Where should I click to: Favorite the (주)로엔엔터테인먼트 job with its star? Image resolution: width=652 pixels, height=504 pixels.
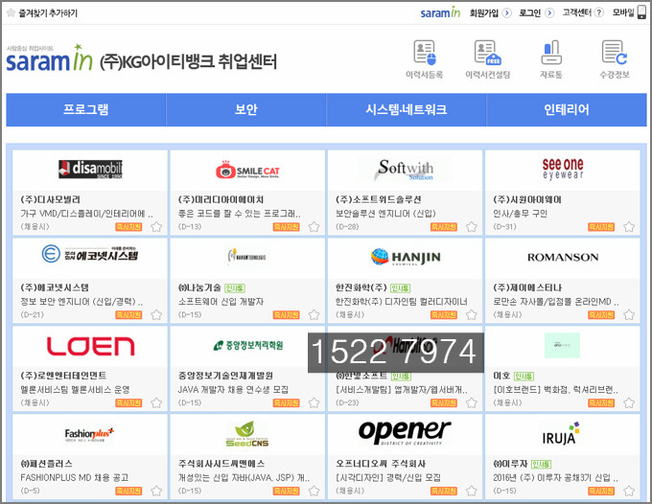pos(156,403)
